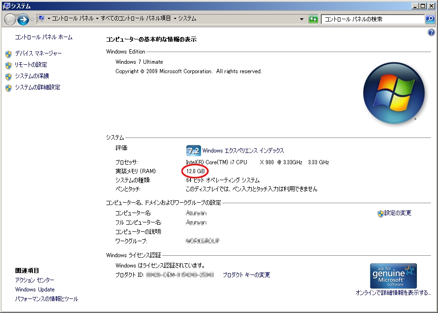438x313 pixels.
Task: Open Windows Update link
Action: coord(35,290)
